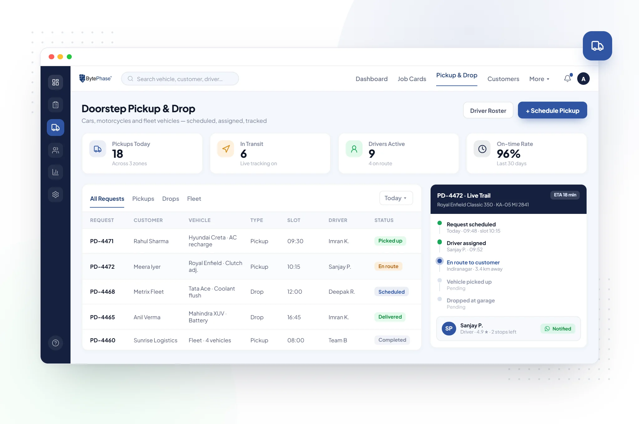The image size is (639, 424).
Task: Select customer Sunrise Logistics
Action: click(x=155, y=340)
